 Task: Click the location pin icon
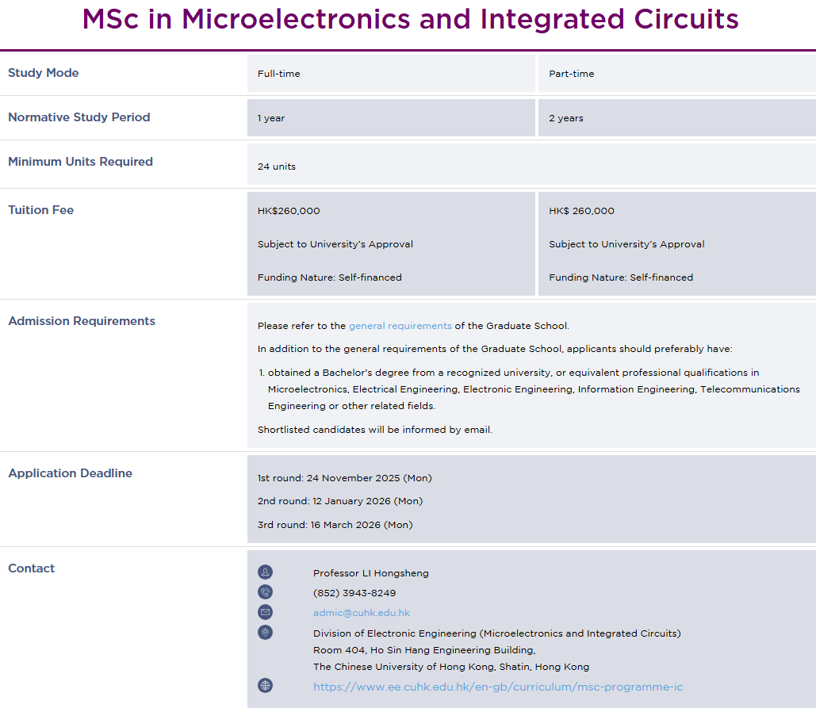pyautogui.click(x=265, y=633)
